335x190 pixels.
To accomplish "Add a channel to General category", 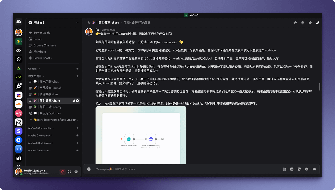I will tap(78, 69).
